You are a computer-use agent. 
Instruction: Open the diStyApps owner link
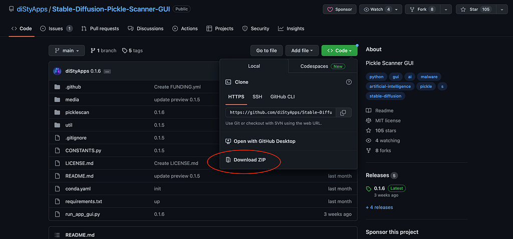[32, 9]
